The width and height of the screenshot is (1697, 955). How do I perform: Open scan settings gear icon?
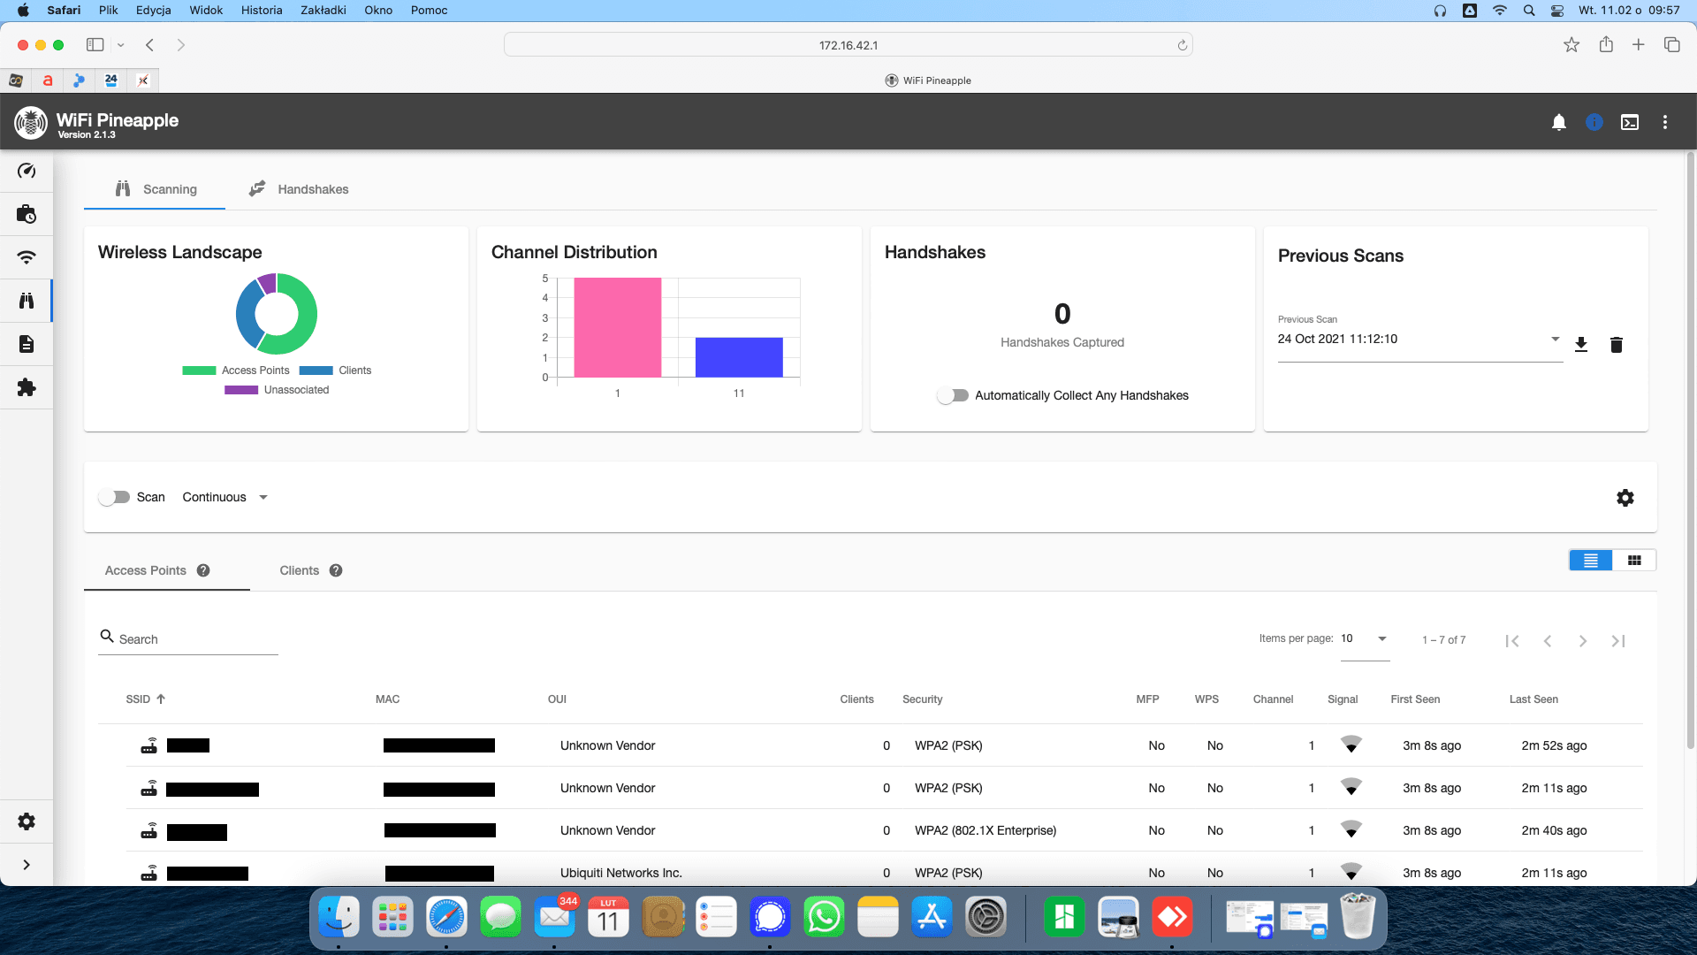click(1625, 498)
